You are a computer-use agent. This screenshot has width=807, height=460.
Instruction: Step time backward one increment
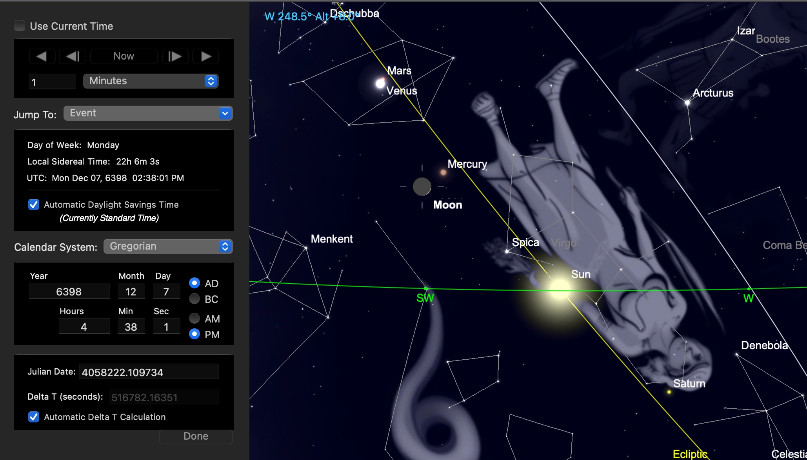click(x=73, y=56)
